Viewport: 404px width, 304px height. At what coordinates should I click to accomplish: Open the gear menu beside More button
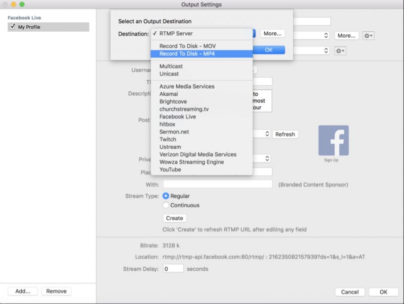[369, 36]
